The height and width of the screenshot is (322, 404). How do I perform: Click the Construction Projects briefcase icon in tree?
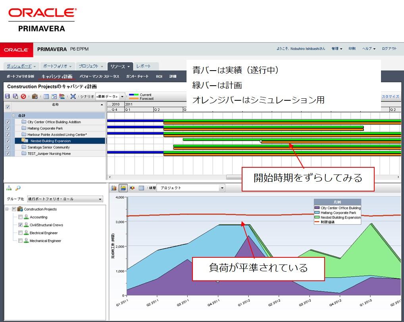[x=20, y=209]
